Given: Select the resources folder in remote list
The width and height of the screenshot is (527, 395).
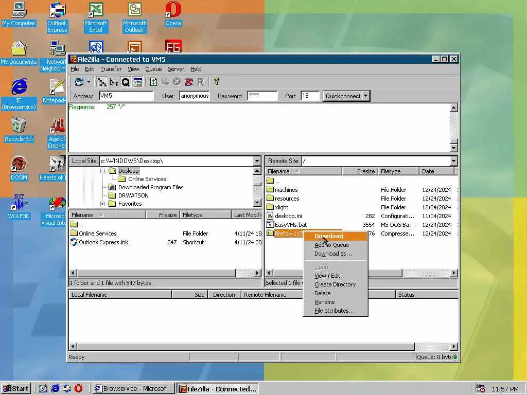Looking at the screenshot, I should point(287,199).
